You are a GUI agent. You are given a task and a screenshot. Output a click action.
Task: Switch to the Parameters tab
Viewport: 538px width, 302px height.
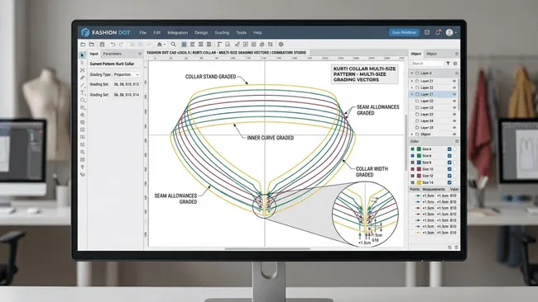[x=113, y=54]
